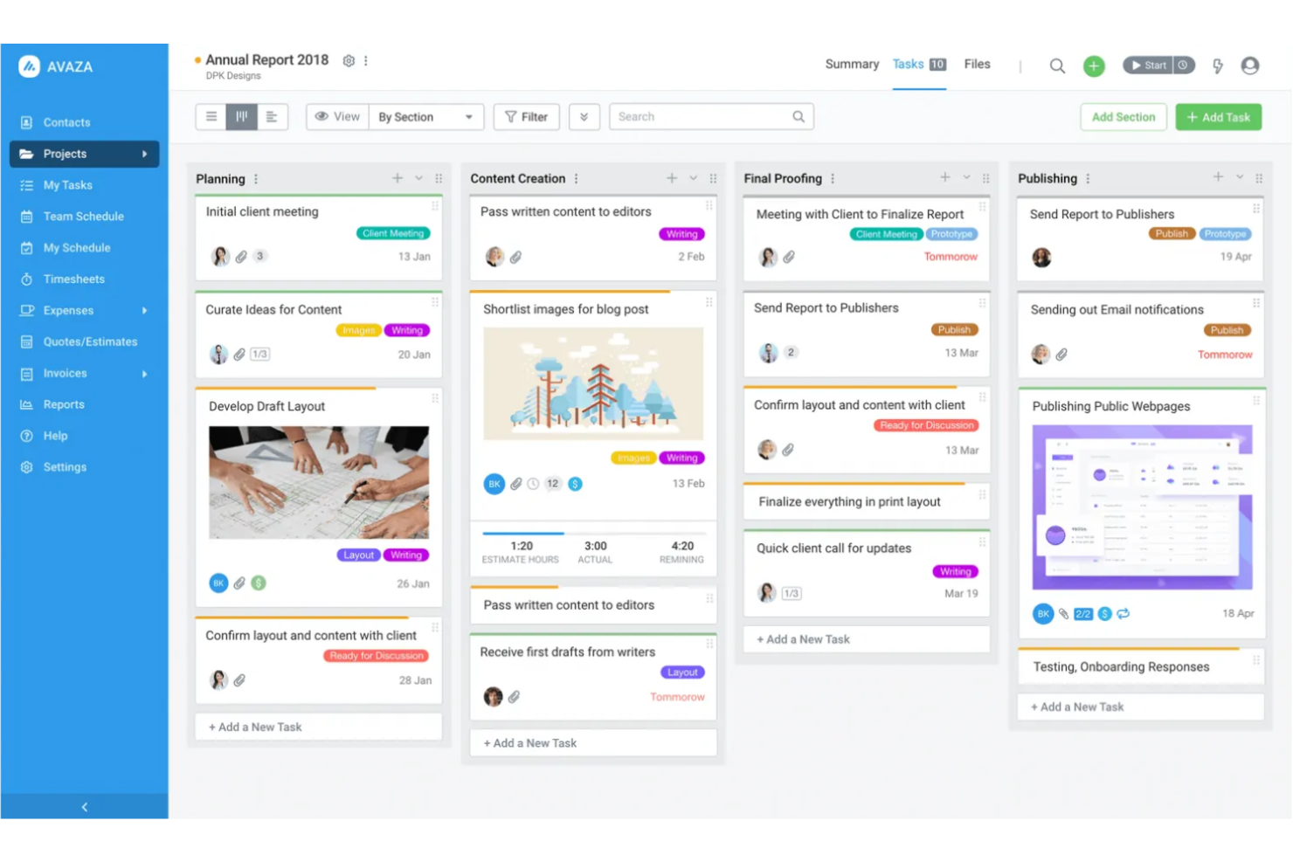This screenshot has height=862, width=1293.
Task: Switch to the Files tab
Action: [x=977, y=64]
